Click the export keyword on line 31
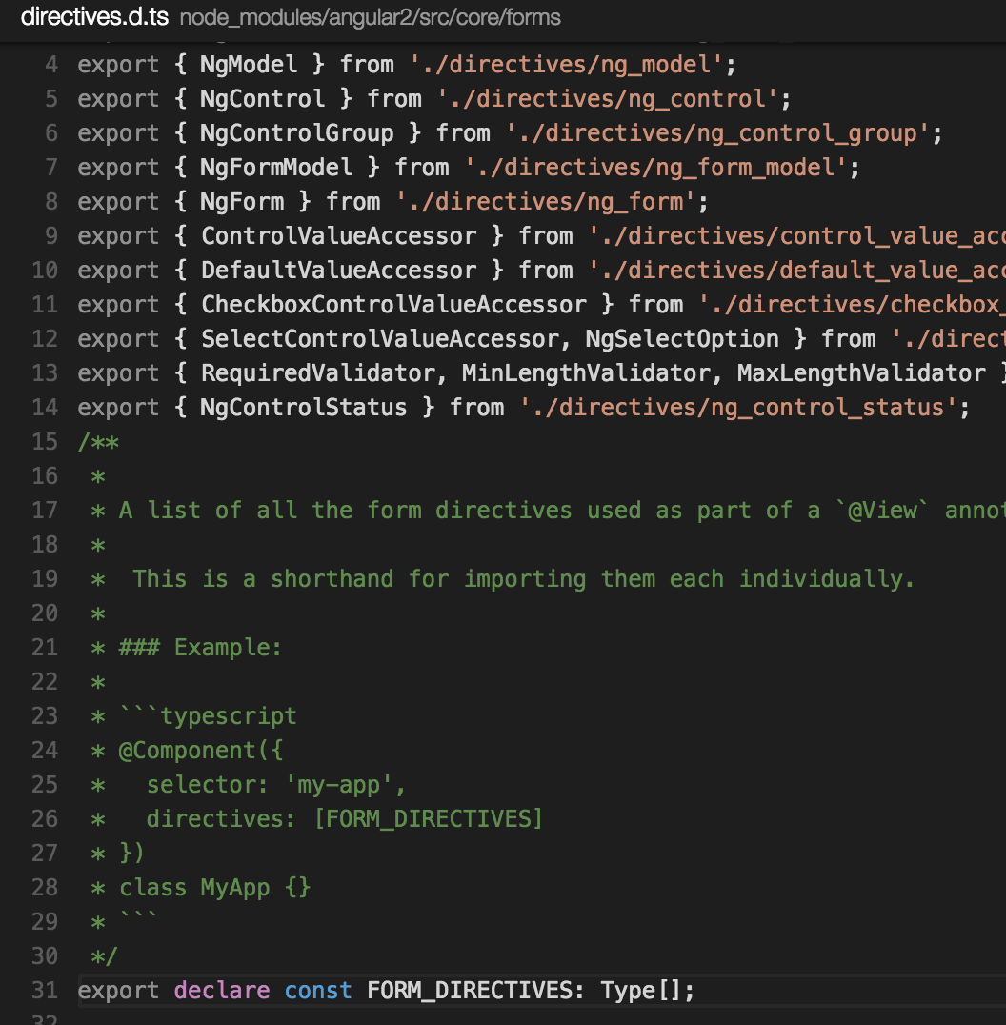Image resolution: width=1006 pixels, height=1025 pixels. [118, 991]
